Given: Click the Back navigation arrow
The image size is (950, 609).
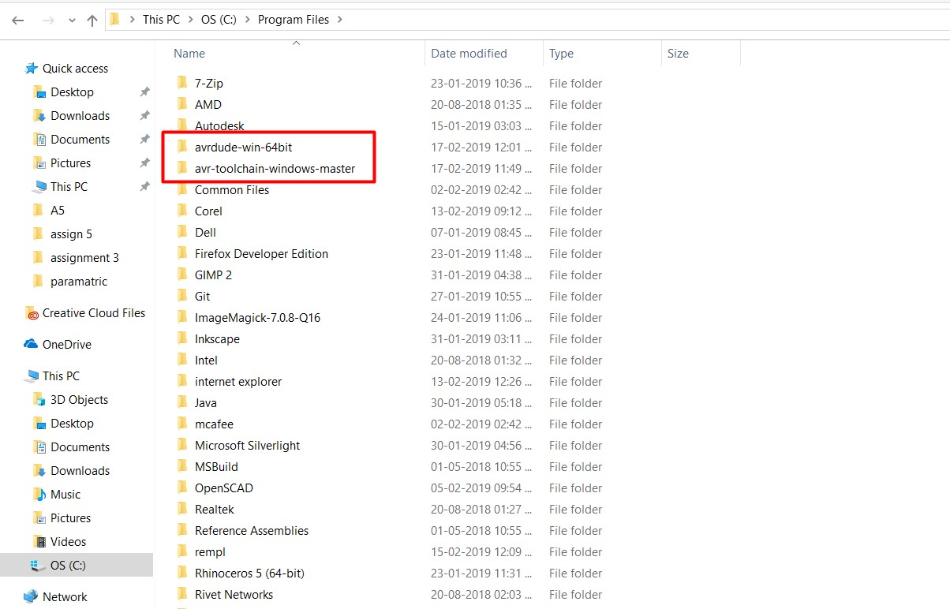Looking at the screenshot, I should (x=17, y=21).
